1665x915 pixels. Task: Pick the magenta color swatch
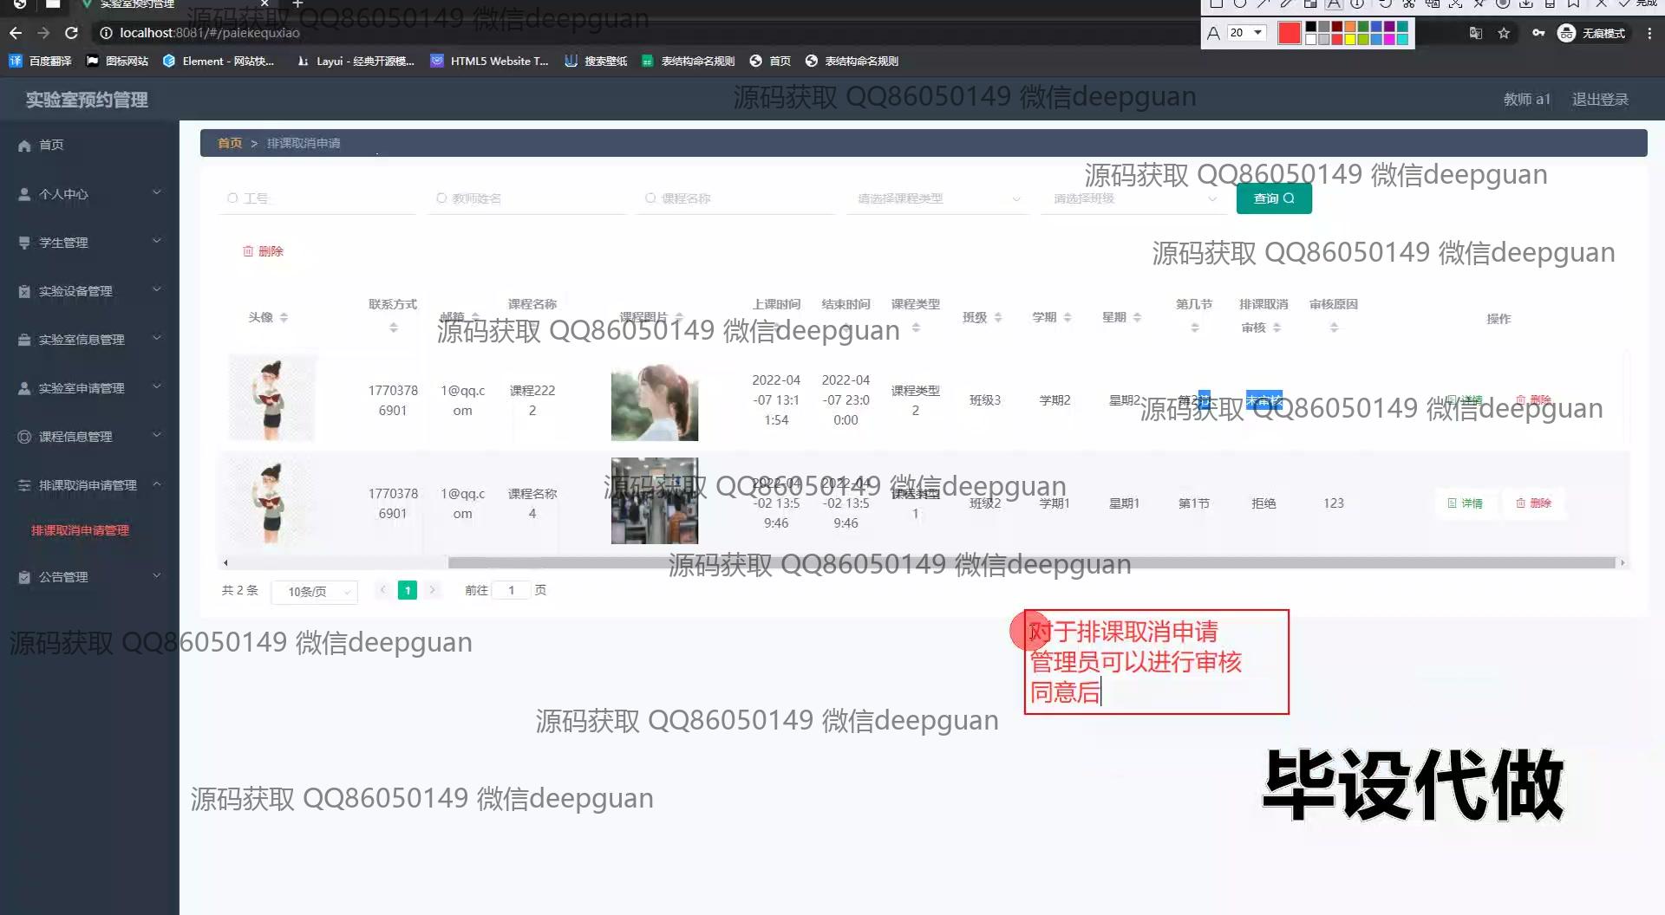pyautogui.click(x=1389, y=39)
